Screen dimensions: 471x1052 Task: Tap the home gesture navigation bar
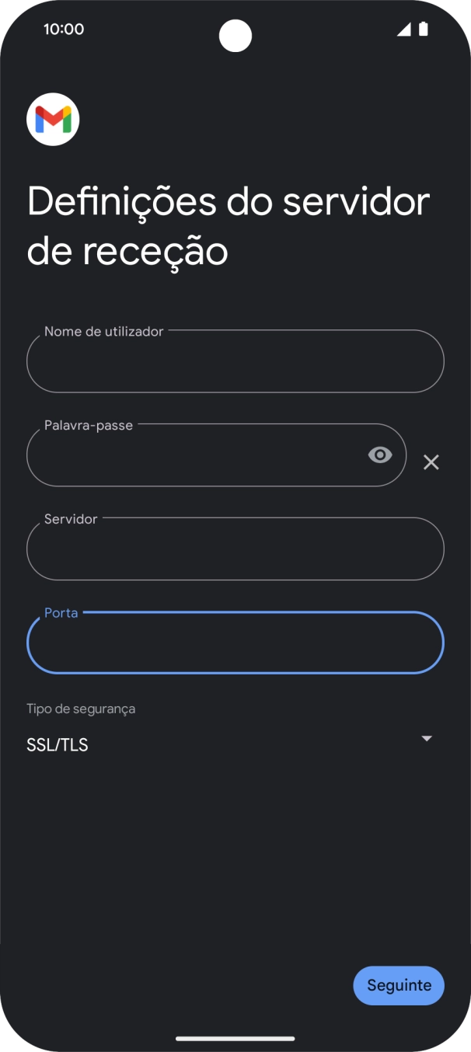click(235, 1038)
